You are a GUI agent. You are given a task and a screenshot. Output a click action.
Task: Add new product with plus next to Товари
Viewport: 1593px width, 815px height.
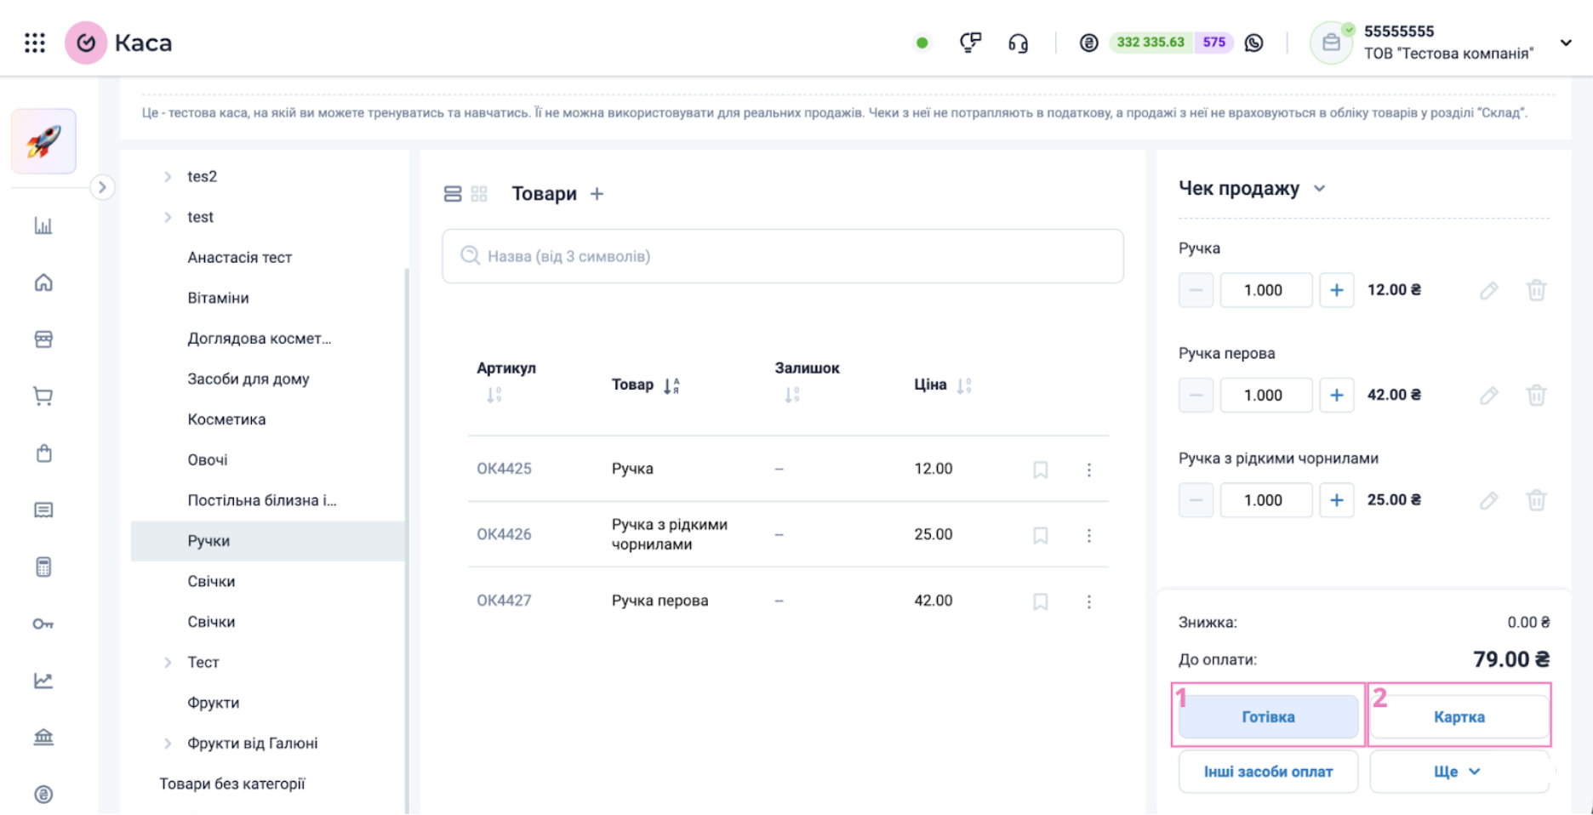(x=597, y=194)
